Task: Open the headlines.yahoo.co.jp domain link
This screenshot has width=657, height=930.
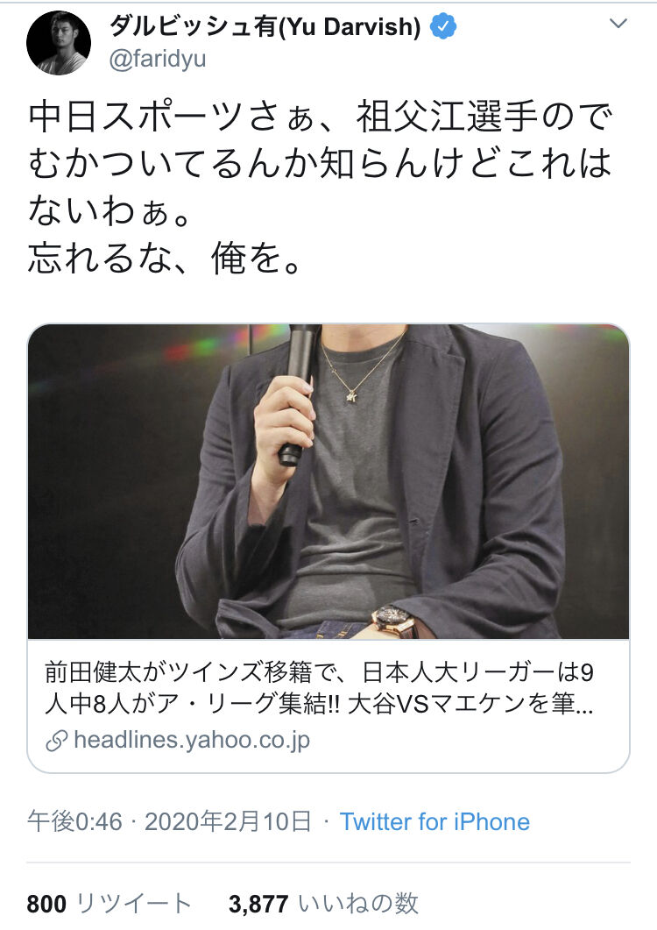Action: coord(192,740)
